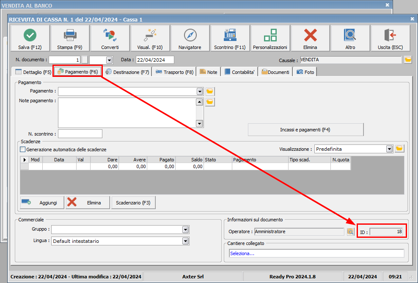
Task: Open Incassi e pagamenti (F4)
Action: click(305, 130)
